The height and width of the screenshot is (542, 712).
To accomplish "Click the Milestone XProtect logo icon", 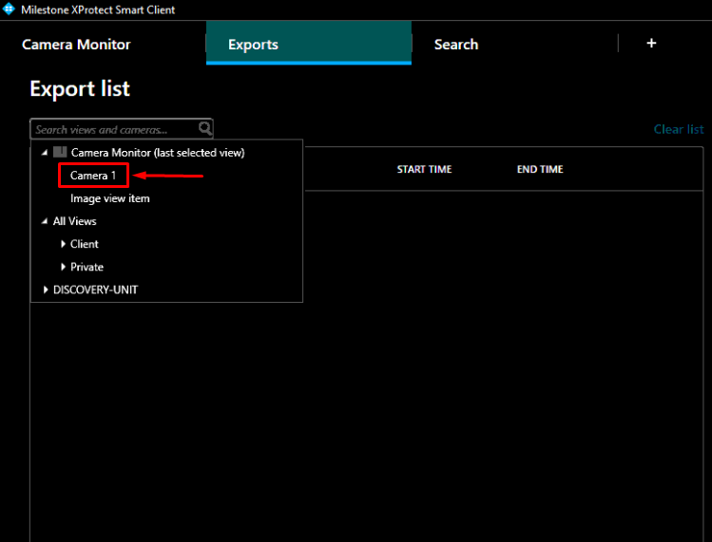I will click(x=10, y=9).
